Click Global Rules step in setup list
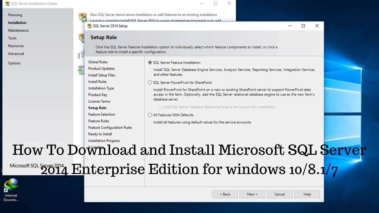This screenshot has width=379, height=213. 98,62
